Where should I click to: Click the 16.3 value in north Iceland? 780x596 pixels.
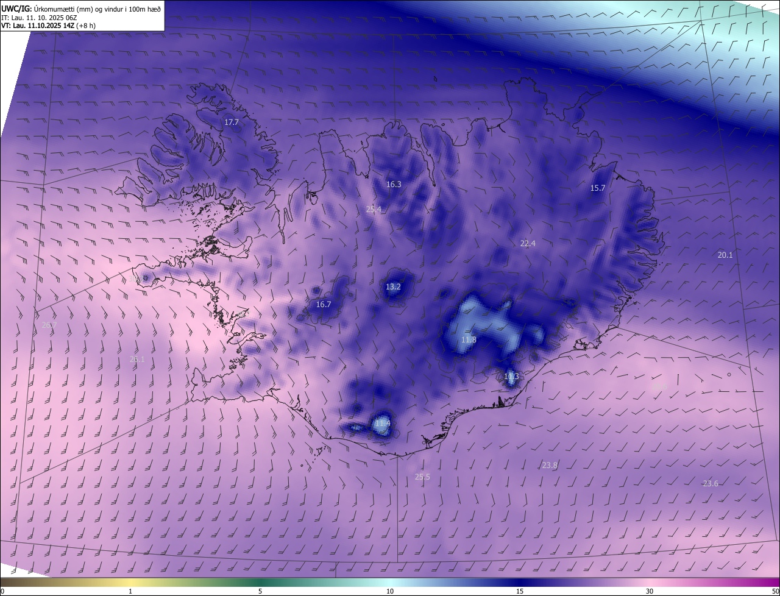[x=394, y=184]
